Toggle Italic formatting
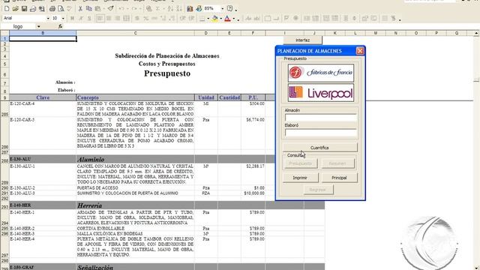Viewport: 480px width, 270px height. (81, 18)
